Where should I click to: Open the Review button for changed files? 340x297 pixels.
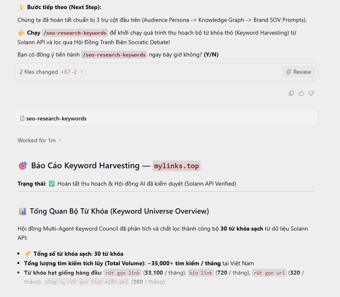[x=299, y=72]
